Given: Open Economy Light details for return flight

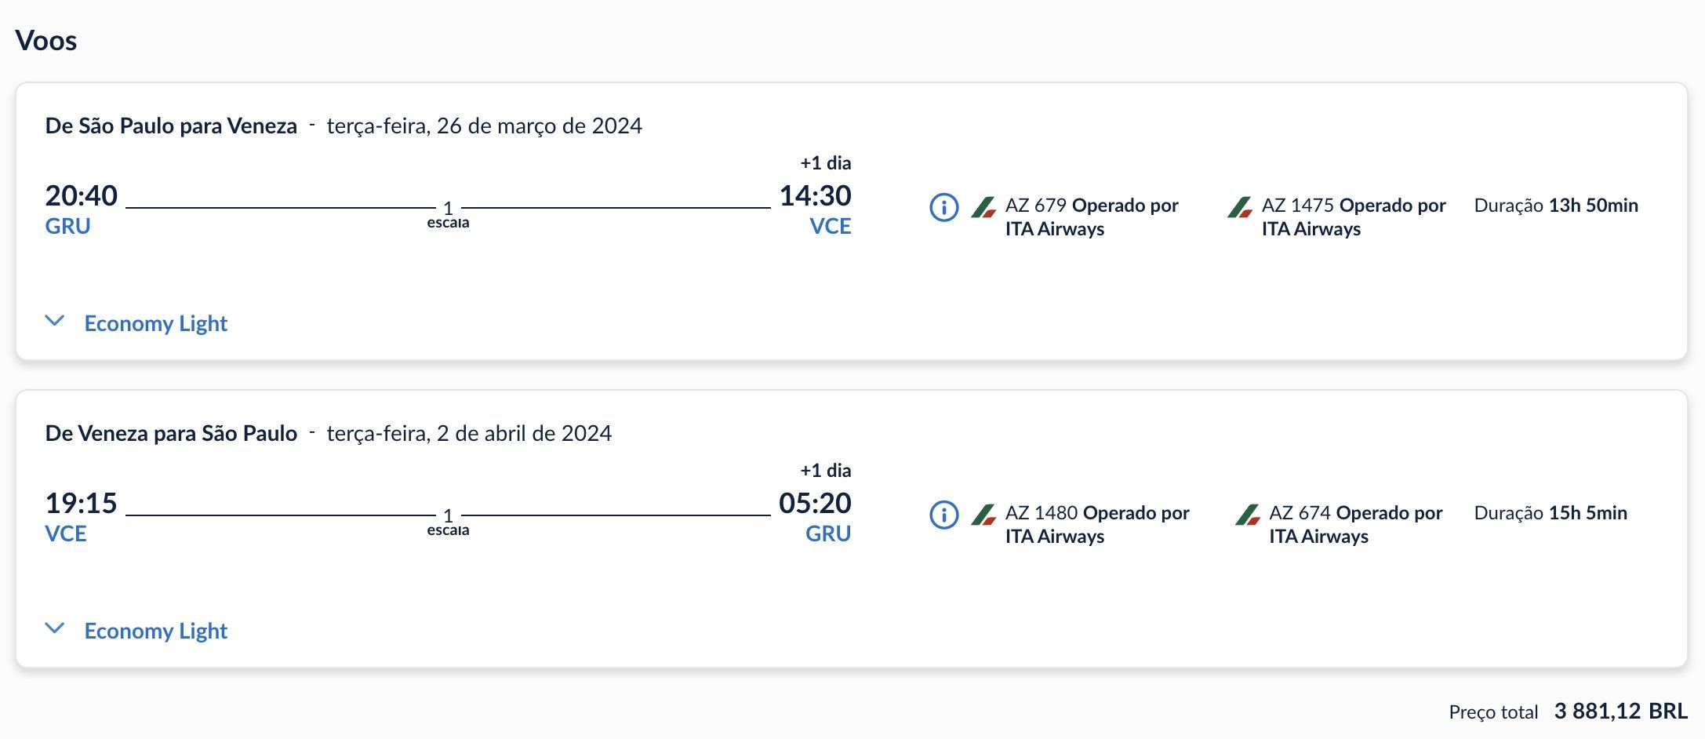Looking at the screenshot, I should pos(155,631).
